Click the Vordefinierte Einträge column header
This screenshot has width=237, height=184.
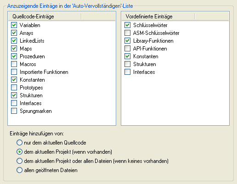(x=158, y=17)
